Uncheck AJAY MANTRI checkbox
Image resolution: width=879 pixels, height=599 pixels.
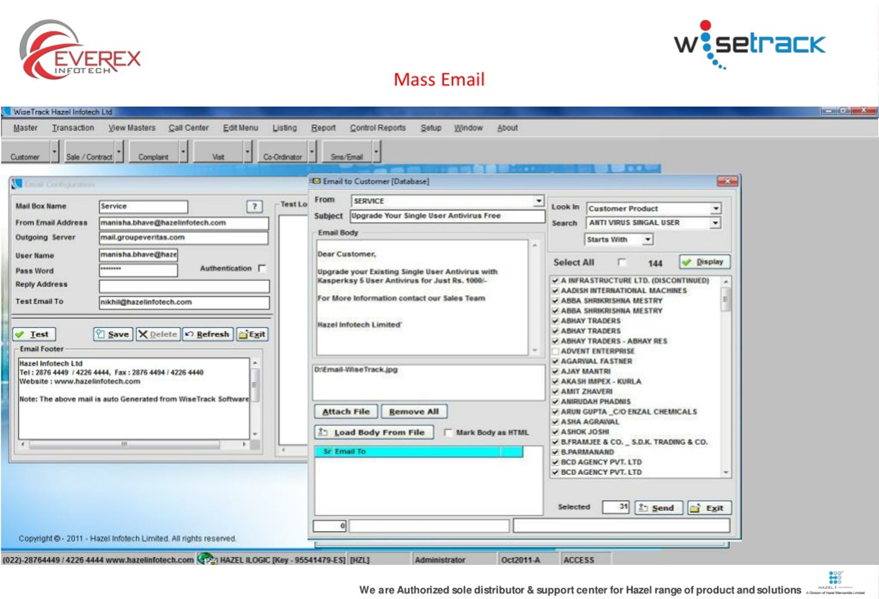click(555, 372)
